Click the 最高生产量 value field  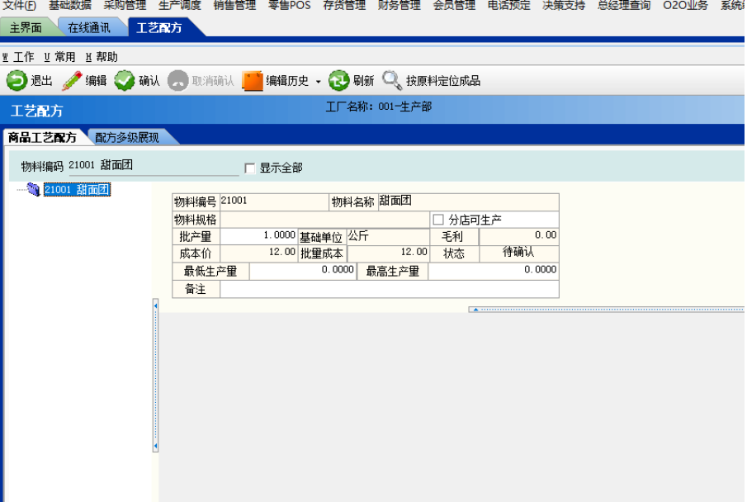point(493,270)
